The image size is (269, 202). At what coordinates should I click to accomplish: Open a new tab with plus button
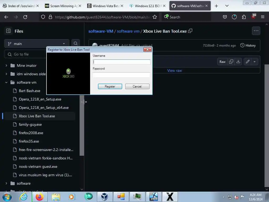(x=216, y=6)
